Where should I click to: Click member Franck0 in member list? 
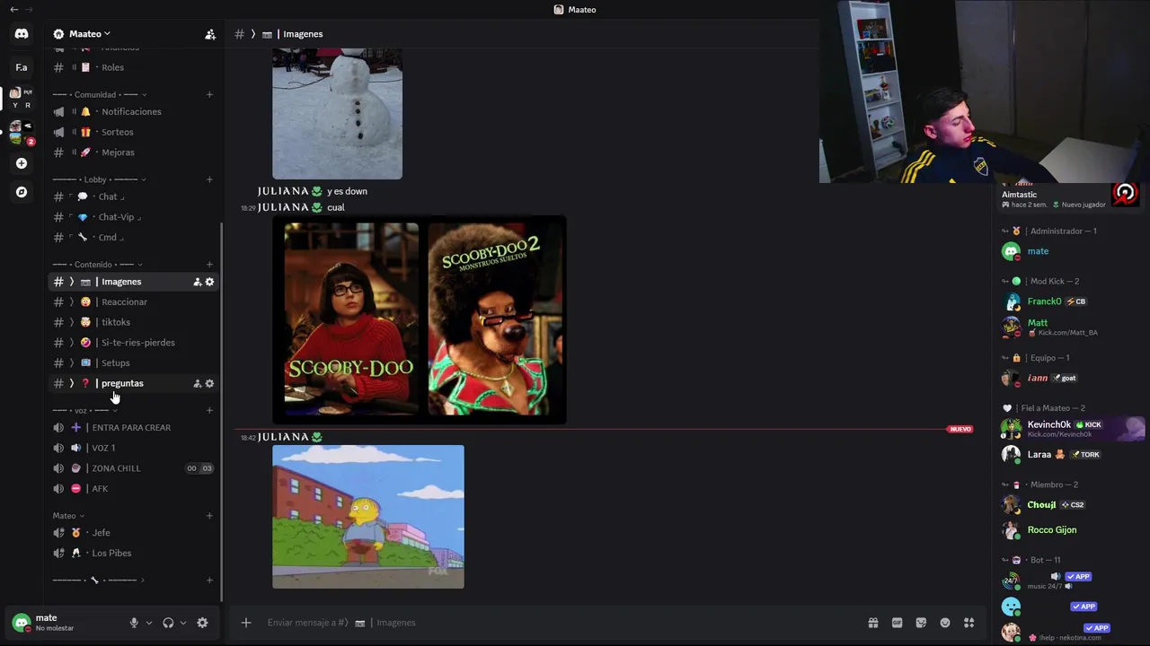click(x=1069, y=301)
